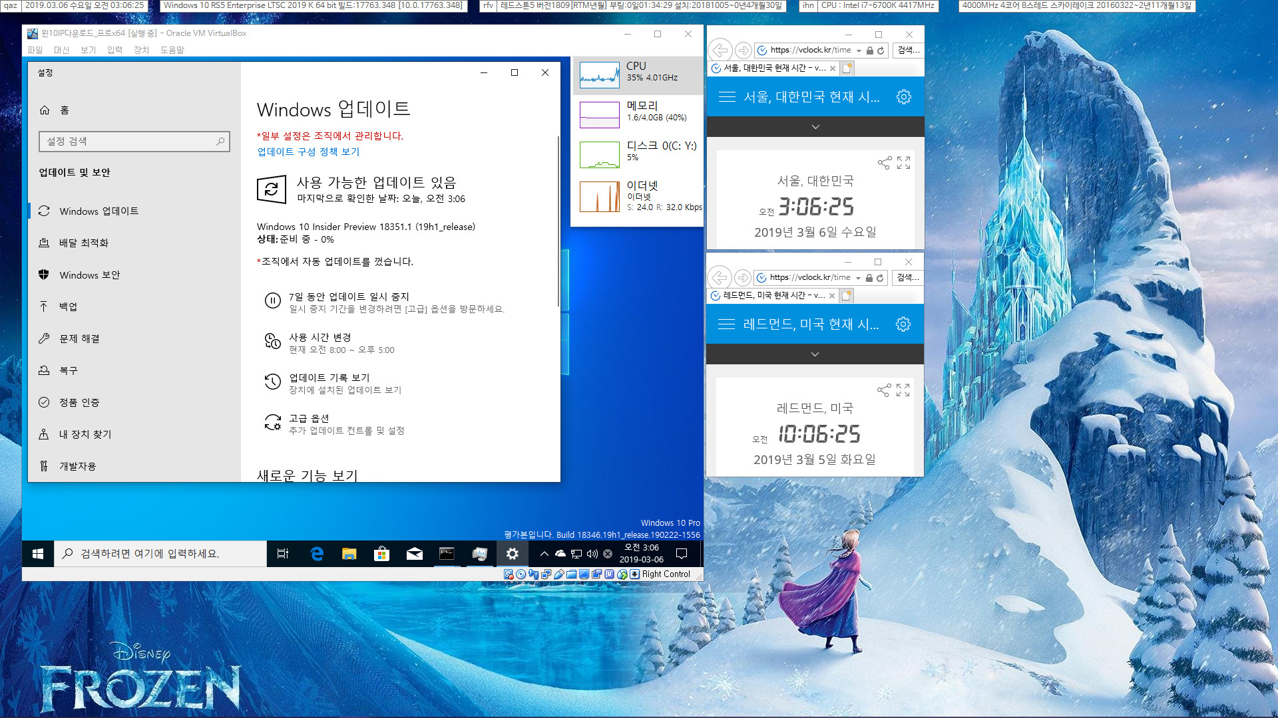Select 내 장치 찾기 in the sidebar
This screenshot has height=718, width=1278.
(134, 434)
